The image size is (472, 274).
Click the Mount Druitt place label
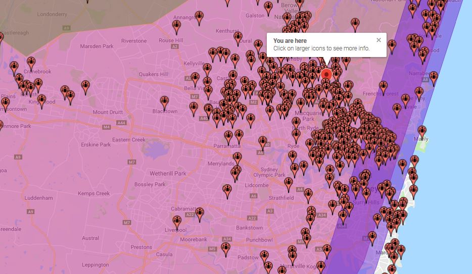tap(107, 112)
